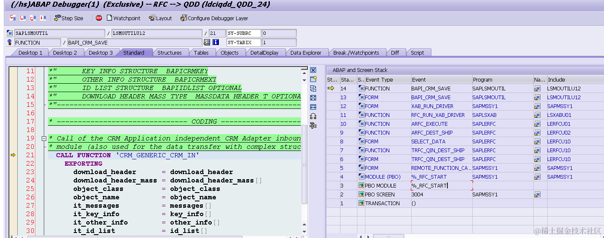Viewport: 604px width, 238px height.
Task: Select the LSMOUTILU12 include field
Action: pyautogui.click(x=157, y=33)
